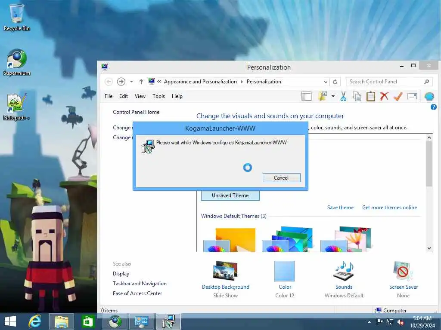The height and width of the screenshot is (330, 441).
Task: Toggle the preview pane toolbar icon
Action: tap(306, 96)
